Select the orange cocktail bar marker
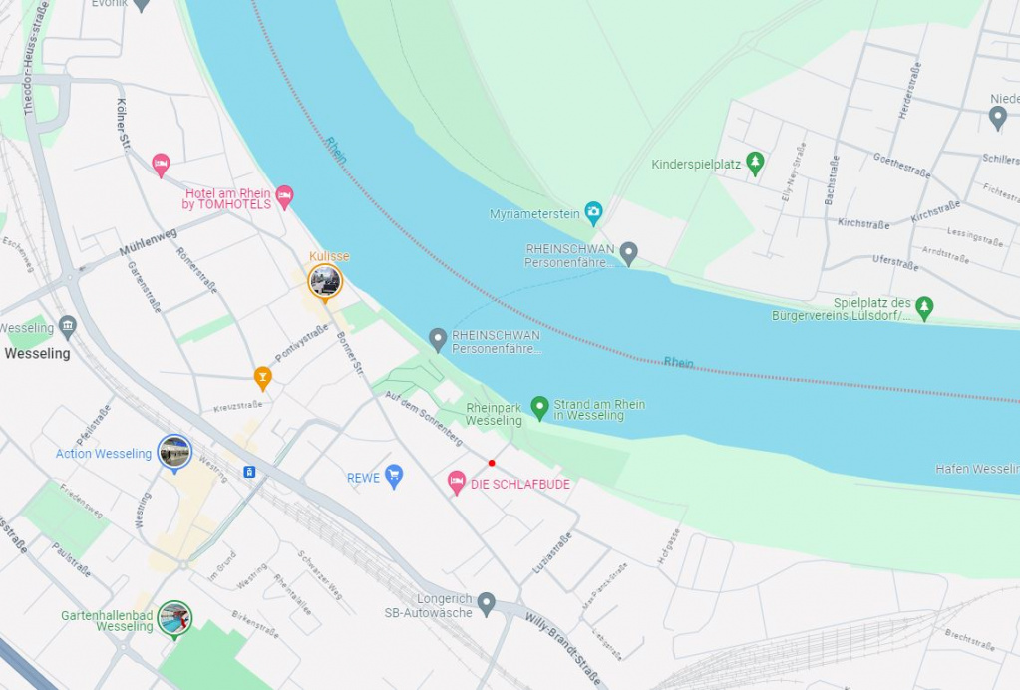 [x=263, y=377]
